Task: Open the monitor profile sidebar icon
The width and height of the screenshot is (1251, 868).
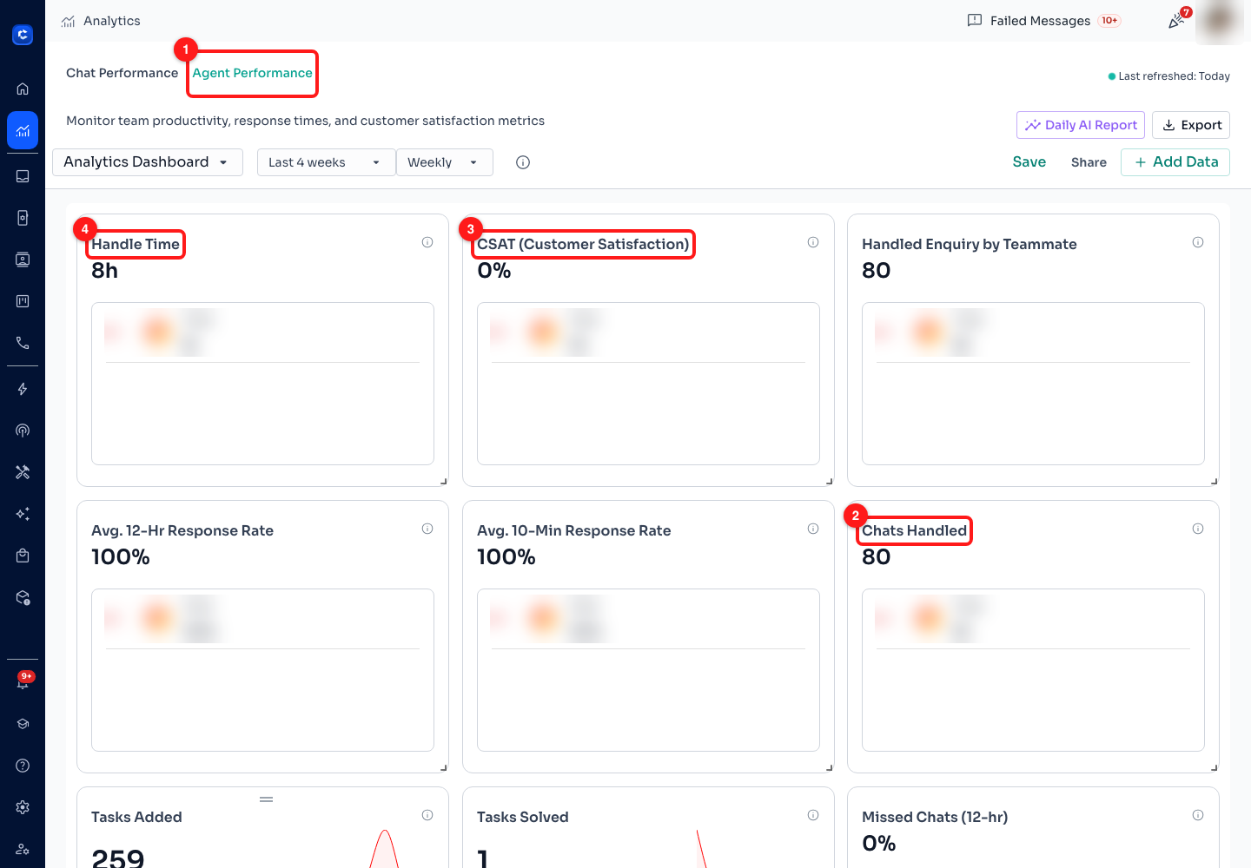Action: (23, 260)
